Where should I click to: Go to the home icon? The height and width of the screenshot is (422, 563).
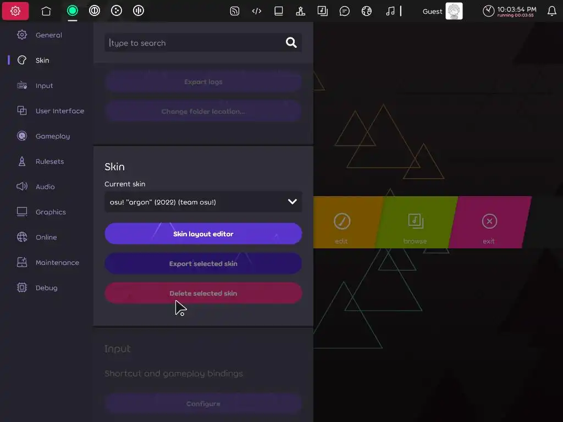click(x=46, y=11)
